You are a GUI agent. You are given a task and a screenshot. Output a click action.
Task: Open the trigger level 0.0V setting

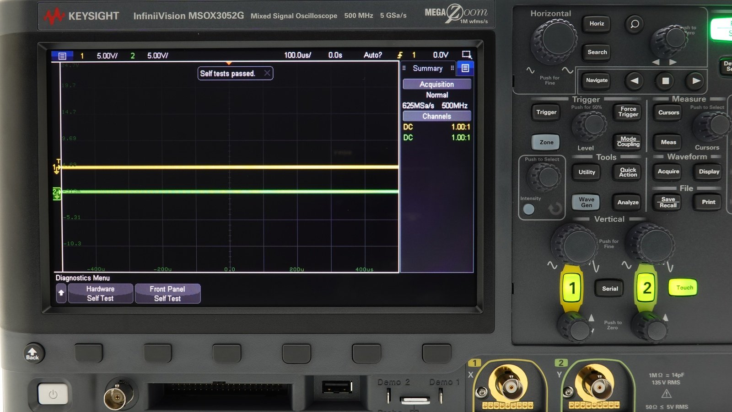point(441,55)
